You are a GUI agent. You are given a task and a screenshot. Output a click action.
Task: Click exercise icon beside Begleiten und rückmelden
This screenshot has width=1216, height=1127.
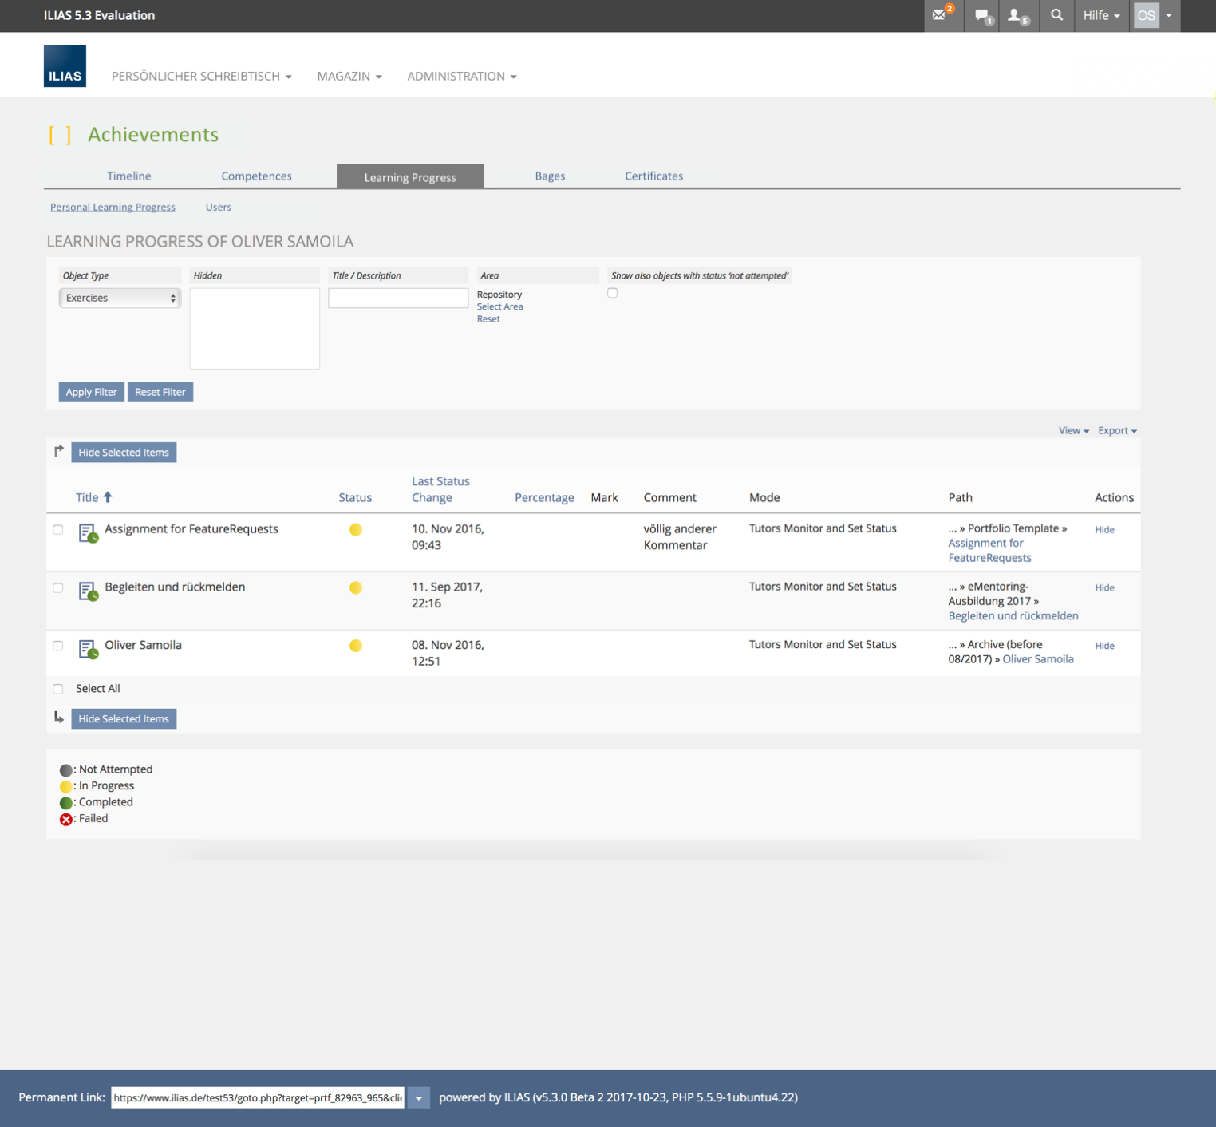88,591
